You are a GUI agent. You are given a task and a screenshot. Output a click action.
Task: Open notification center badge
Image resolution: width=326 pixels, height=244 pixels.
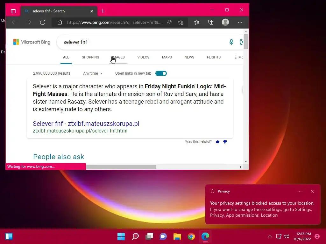[x=317, y=236]
